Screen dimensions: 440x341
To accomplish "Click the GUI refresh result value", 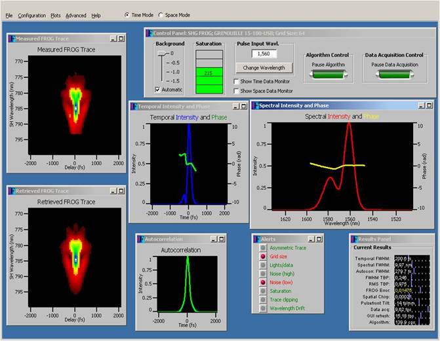I will click(x=412, y=316).
